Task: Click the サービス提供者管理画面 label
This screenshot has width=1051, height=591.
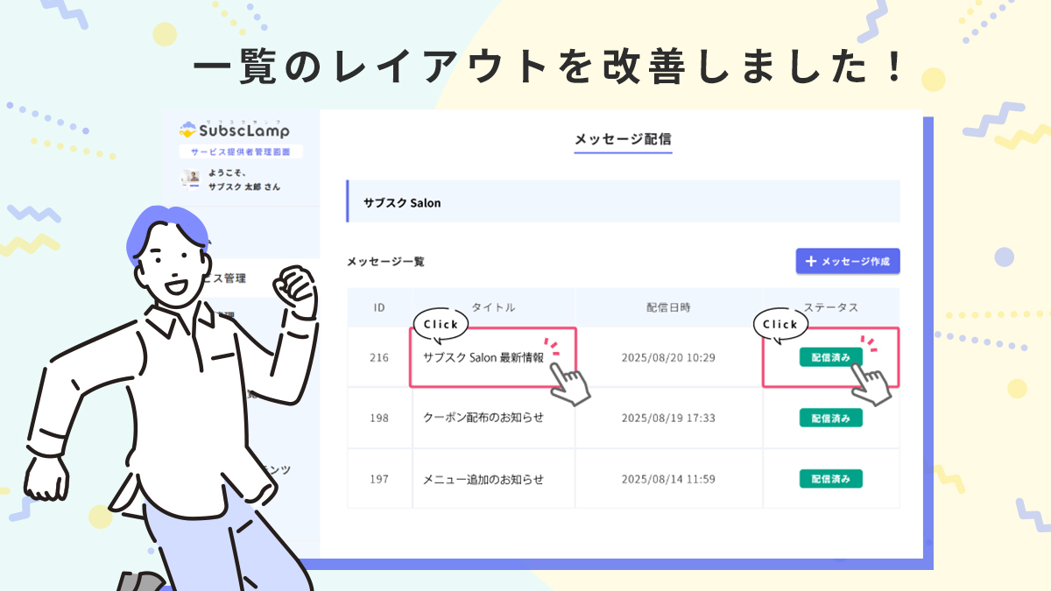Action: pyautogui.click(x=241, y=151)
